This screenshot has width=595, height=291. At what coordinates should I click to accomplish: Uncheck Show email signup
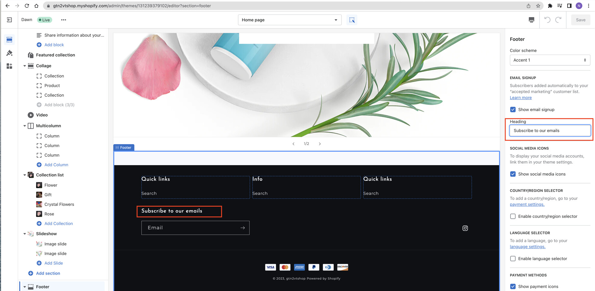513,110
